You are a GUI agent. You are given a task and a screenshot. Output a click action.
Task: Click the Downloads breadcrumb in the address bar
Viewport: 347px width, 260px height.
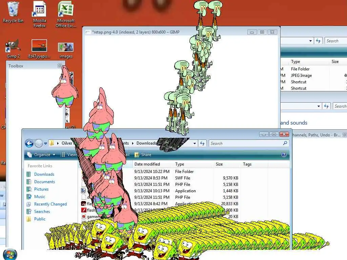(x=146, y=143)
